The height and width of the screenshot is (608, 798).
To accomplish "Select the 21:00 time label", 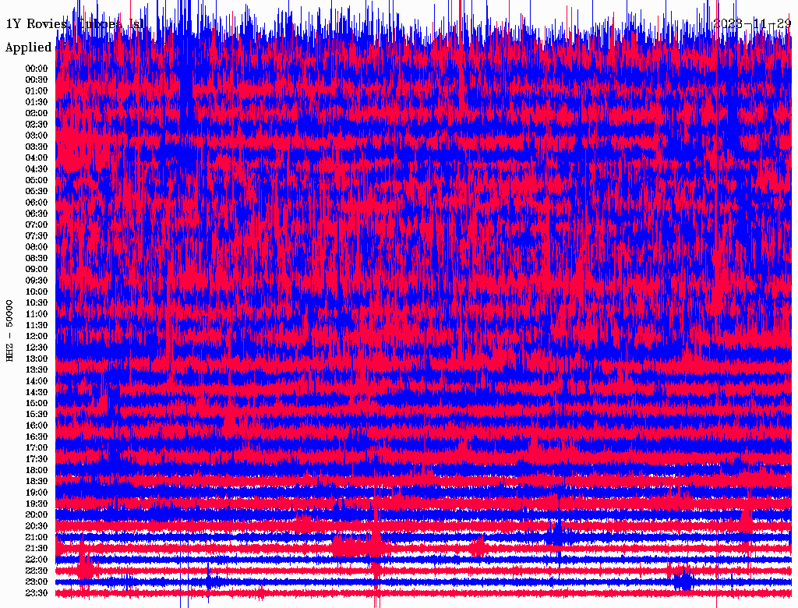I will (x=37, y=538).
